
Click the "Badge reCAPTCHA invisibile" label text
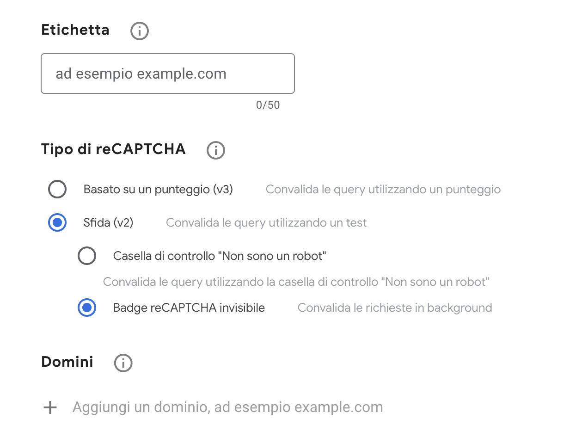(x=189, y=308)
